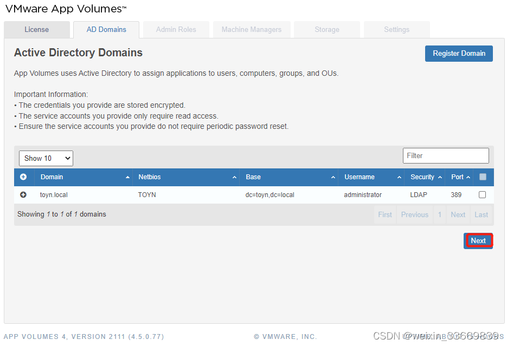
Task: Focus the Filter input field
Action: [446, 156]
